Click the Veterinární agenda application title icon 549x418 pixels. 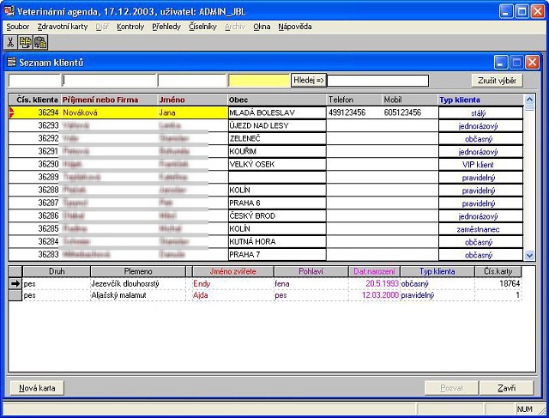coord(9,9)
